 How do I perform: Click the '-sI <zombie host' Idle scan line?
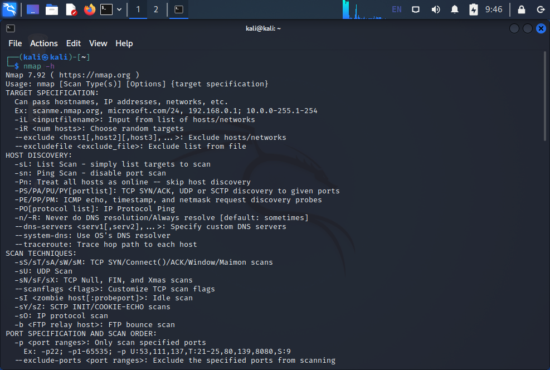click(104, 298)
